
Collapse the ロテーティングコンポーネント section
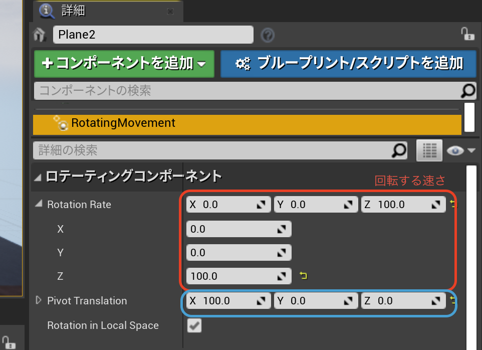(x=38, y=177)
